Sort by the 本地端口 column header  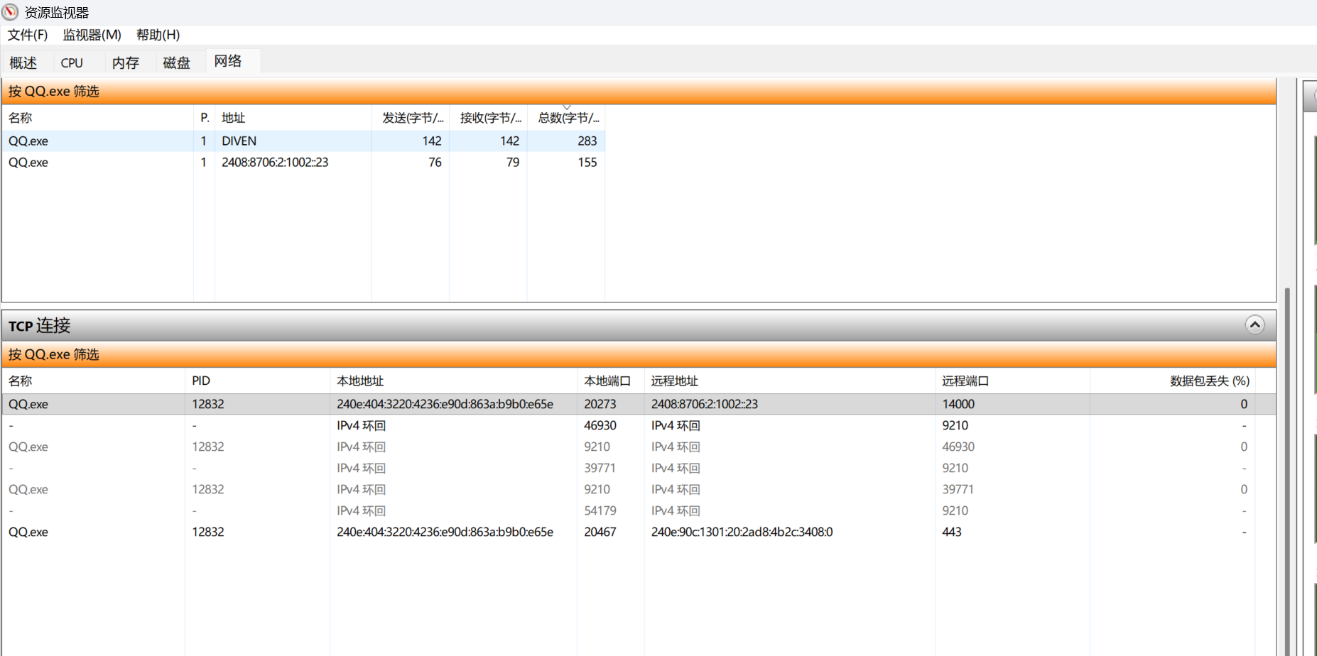pyautogui.click(x=607, y=381)
